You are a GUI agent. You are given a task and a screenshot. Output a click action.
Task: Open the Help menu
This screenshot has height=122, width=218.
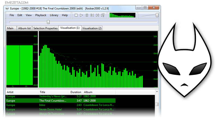coord(65,15)
